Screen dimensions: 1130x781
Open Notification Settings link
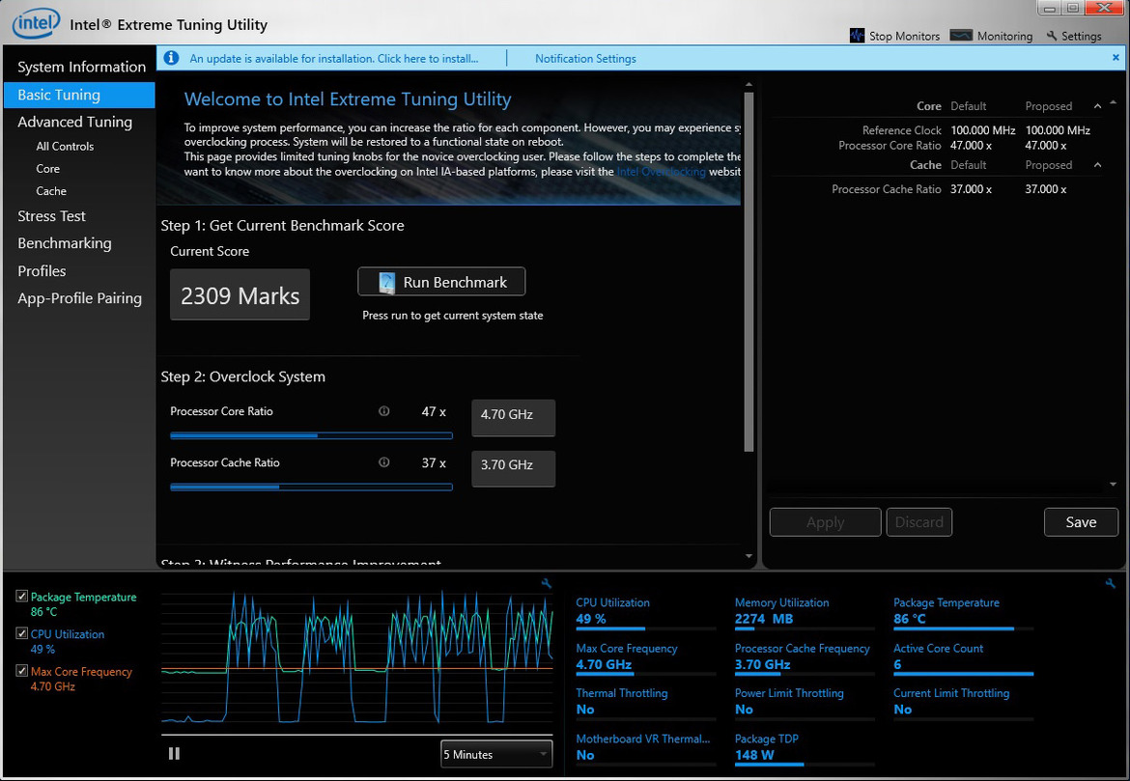pyautogui.click(x=585, y=58)
